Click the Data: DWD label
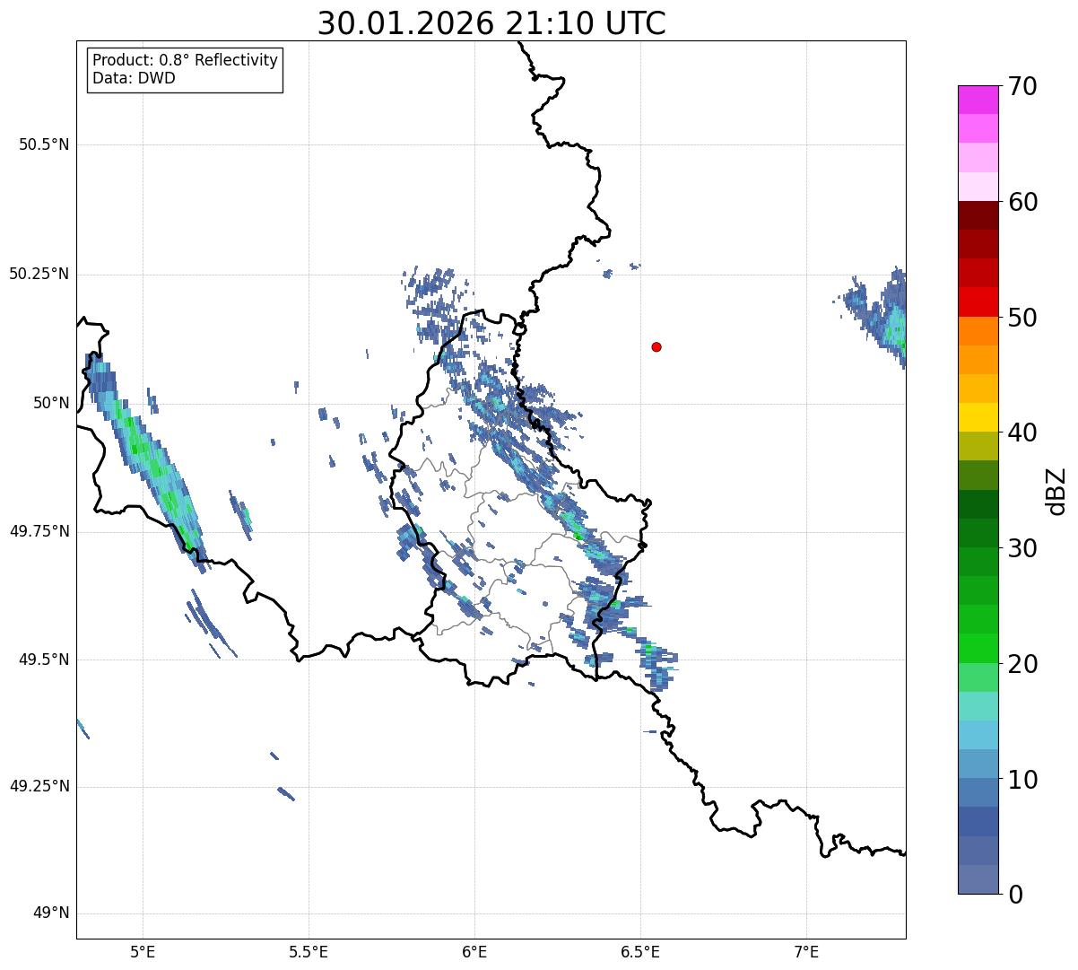1078x970 pixels. 134,78
